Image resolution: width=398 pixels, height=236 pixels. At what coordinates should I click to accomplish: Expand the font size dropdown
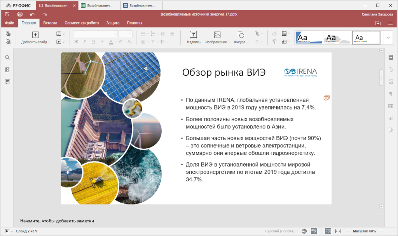tap(130, 33)
